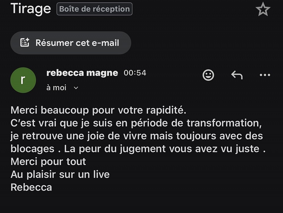Expand recipient details chevron beside 'à moi'
Image resolution: width=283 pixels, height=213 pixels.
point(76,88)
